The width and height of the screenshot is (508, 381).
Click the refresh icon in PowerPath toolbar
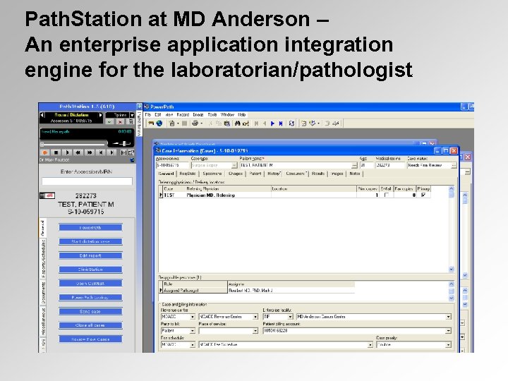point(291,123)
